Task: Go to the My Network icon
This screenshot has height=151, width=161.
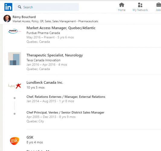Action: pos(140,5)
